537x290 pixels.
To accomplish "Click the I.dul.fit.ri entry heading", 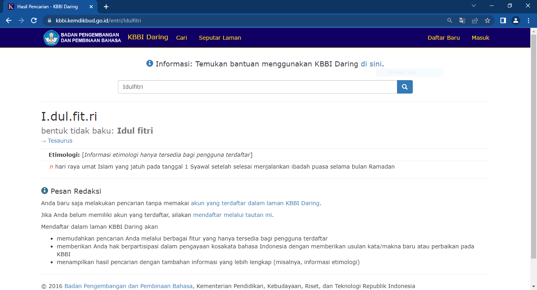I will (69, 116).
